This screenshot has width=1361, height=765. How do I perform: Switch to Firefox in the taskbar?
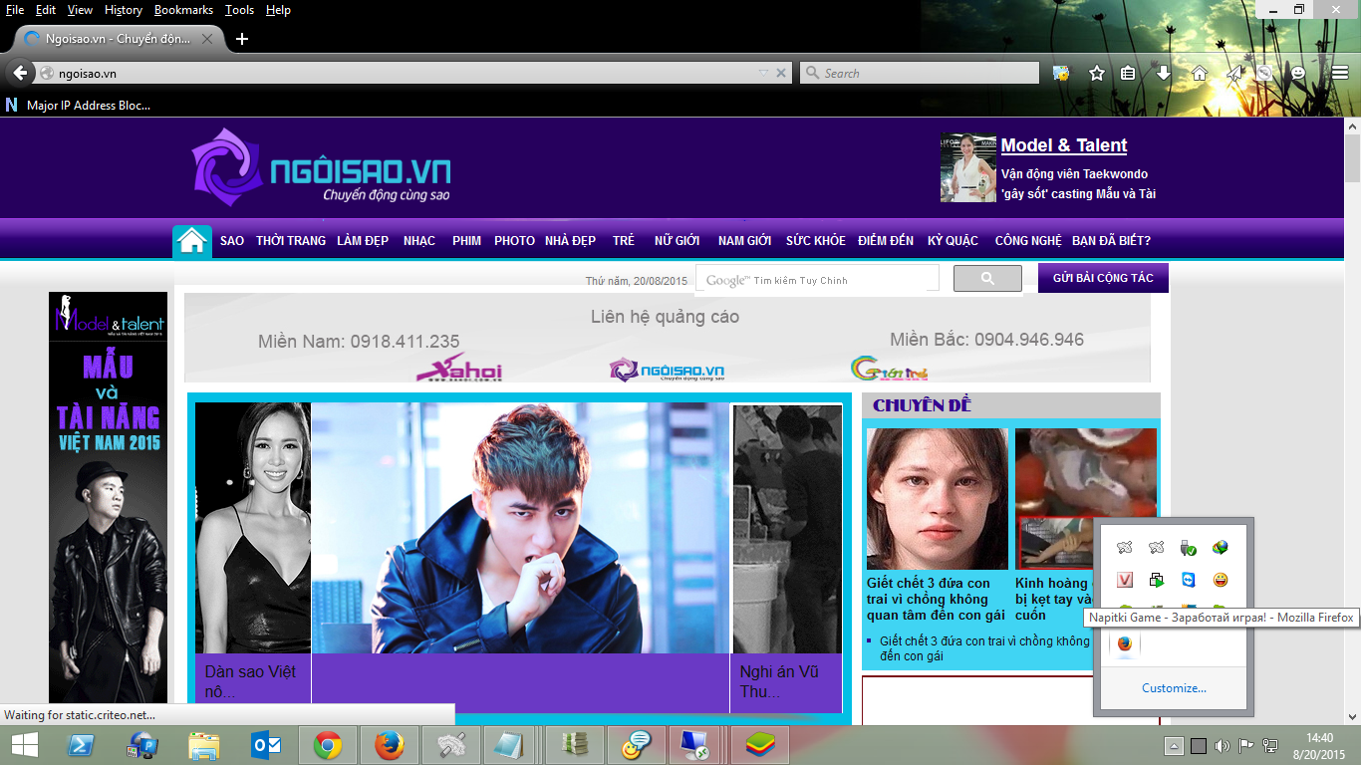tap(390, 745)
